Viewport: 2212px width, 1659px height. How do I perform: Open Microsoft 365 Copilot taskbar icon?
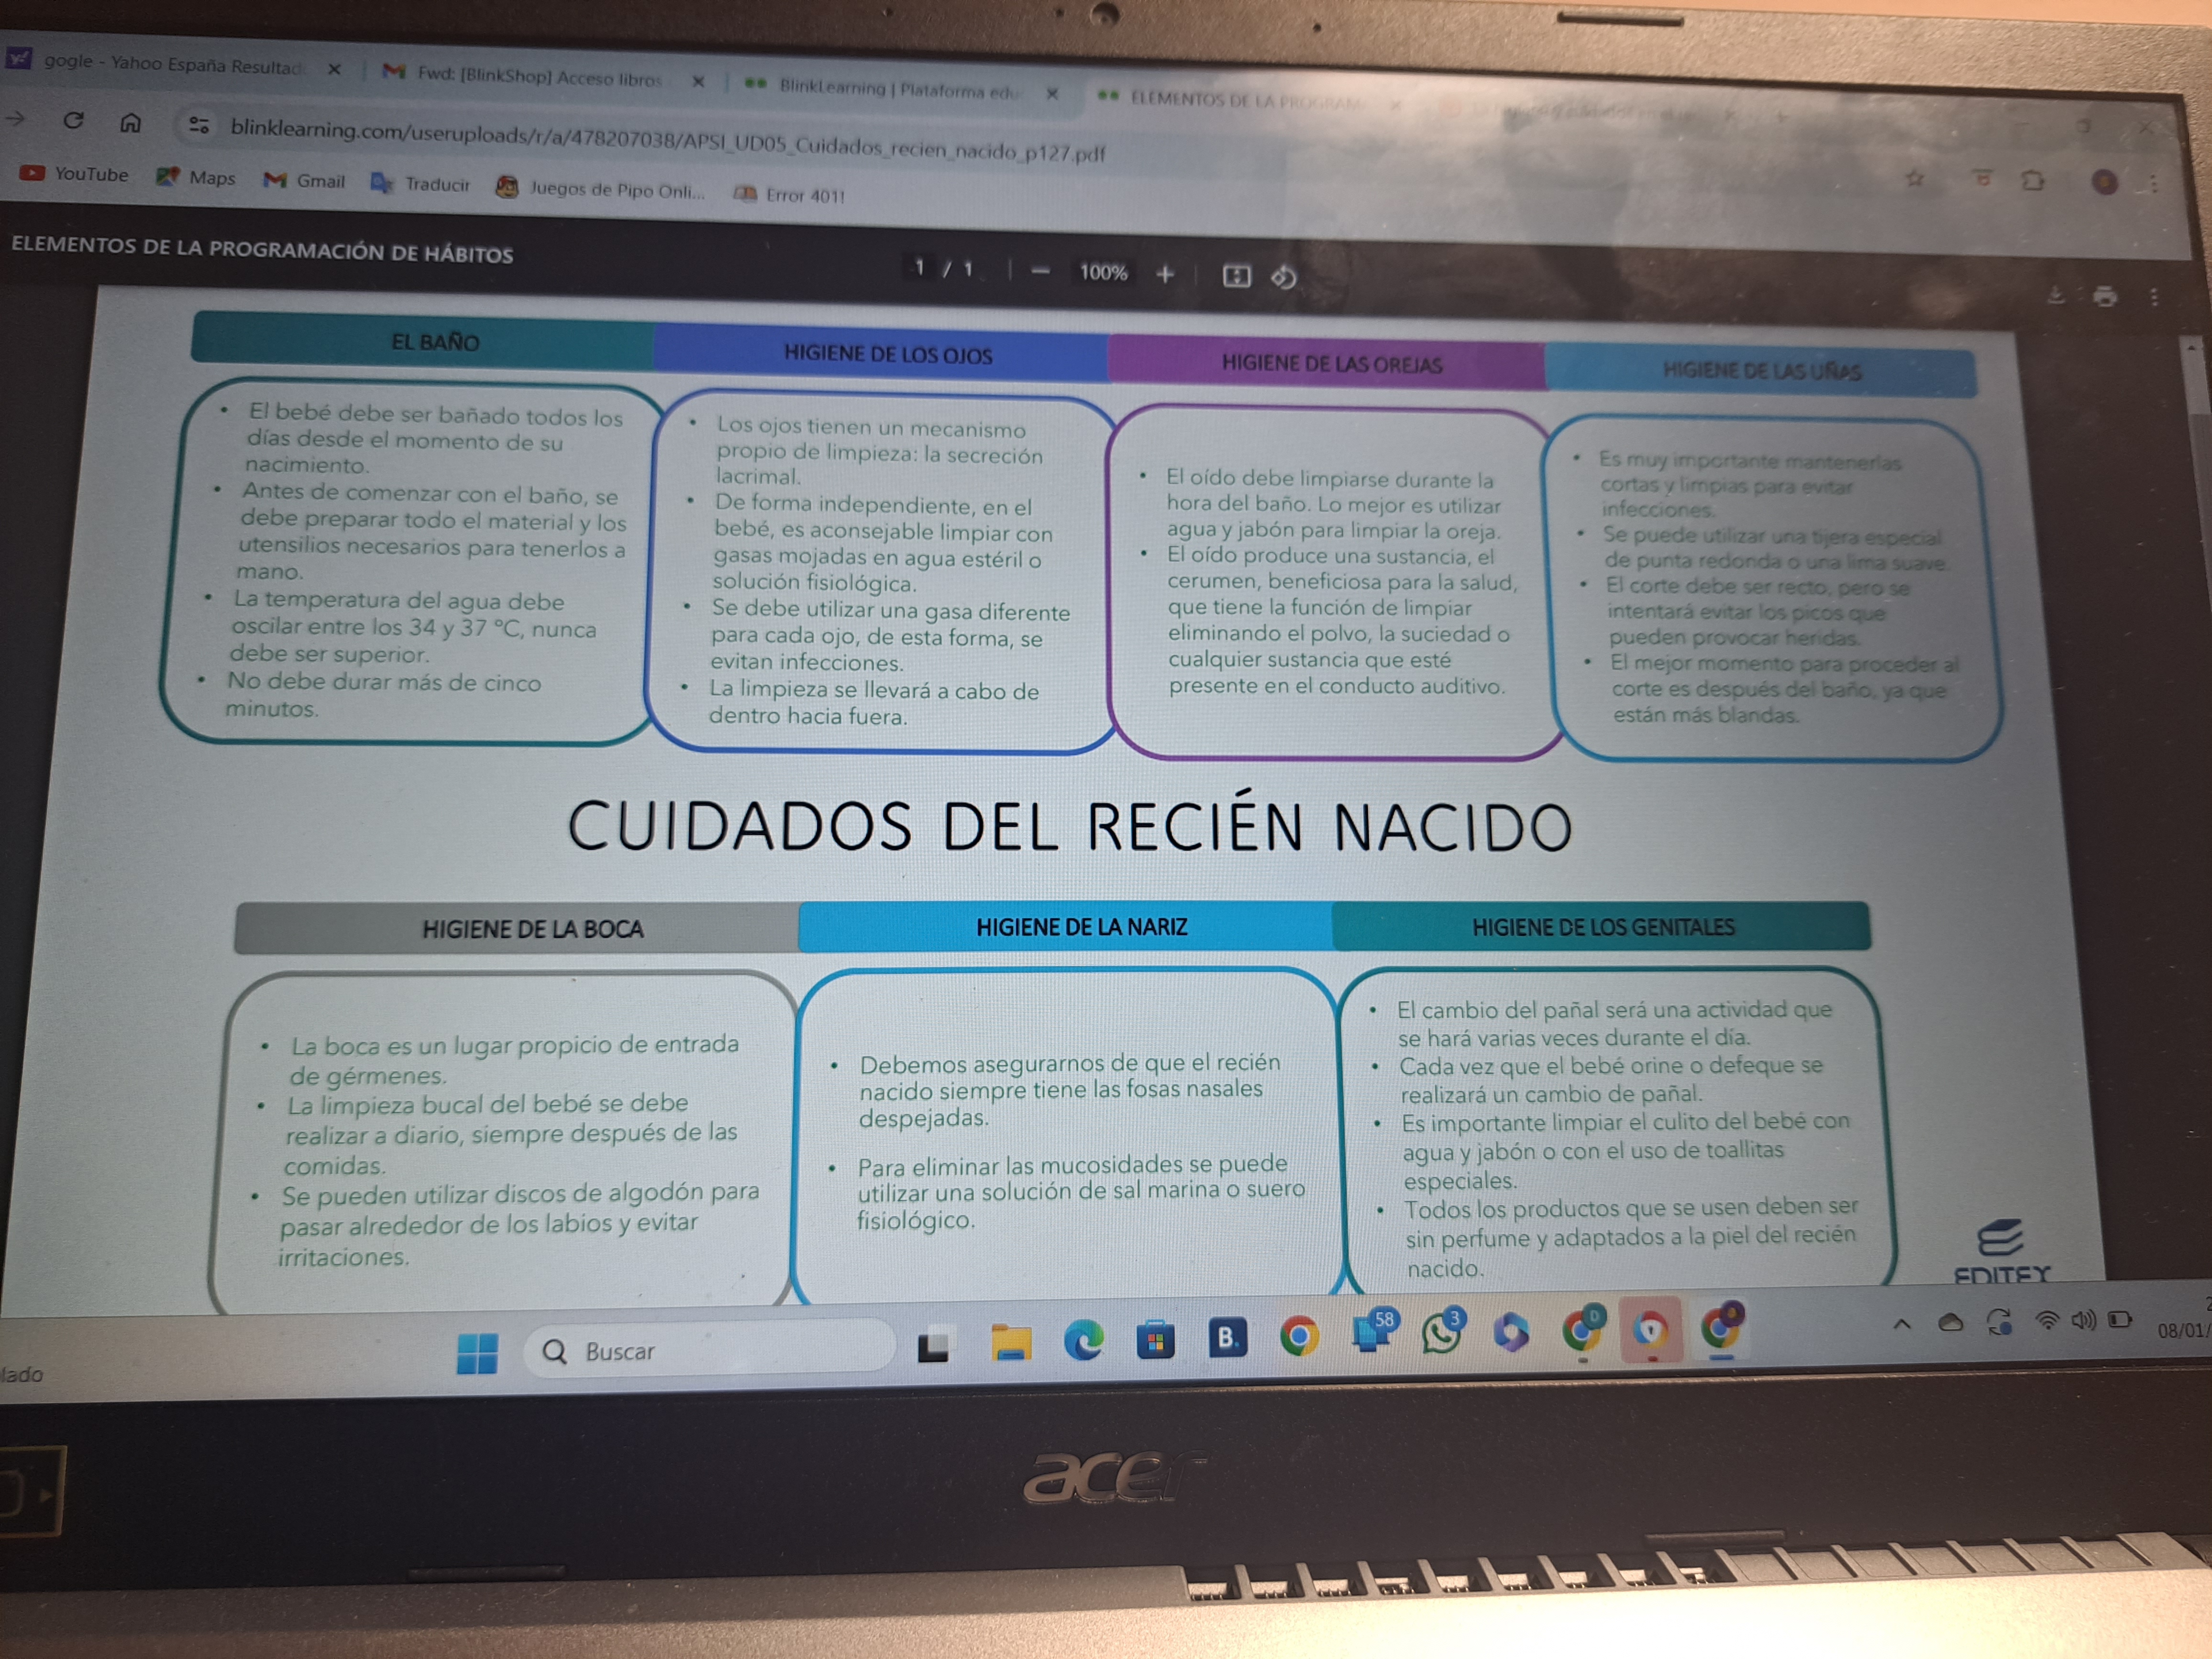tap(1511, 1332)
